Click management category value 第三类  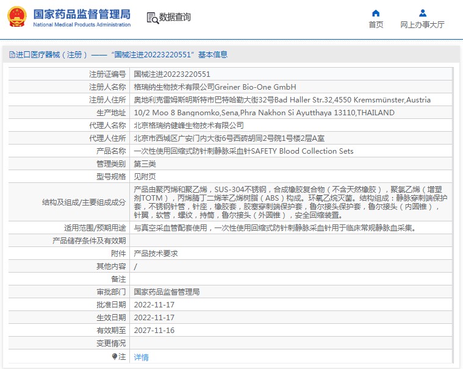pos(145,164)
